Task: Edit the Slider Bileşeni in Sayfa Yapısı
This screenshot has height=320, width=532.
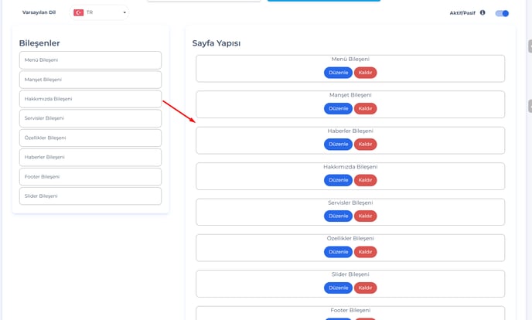Action: coord(339,288)
